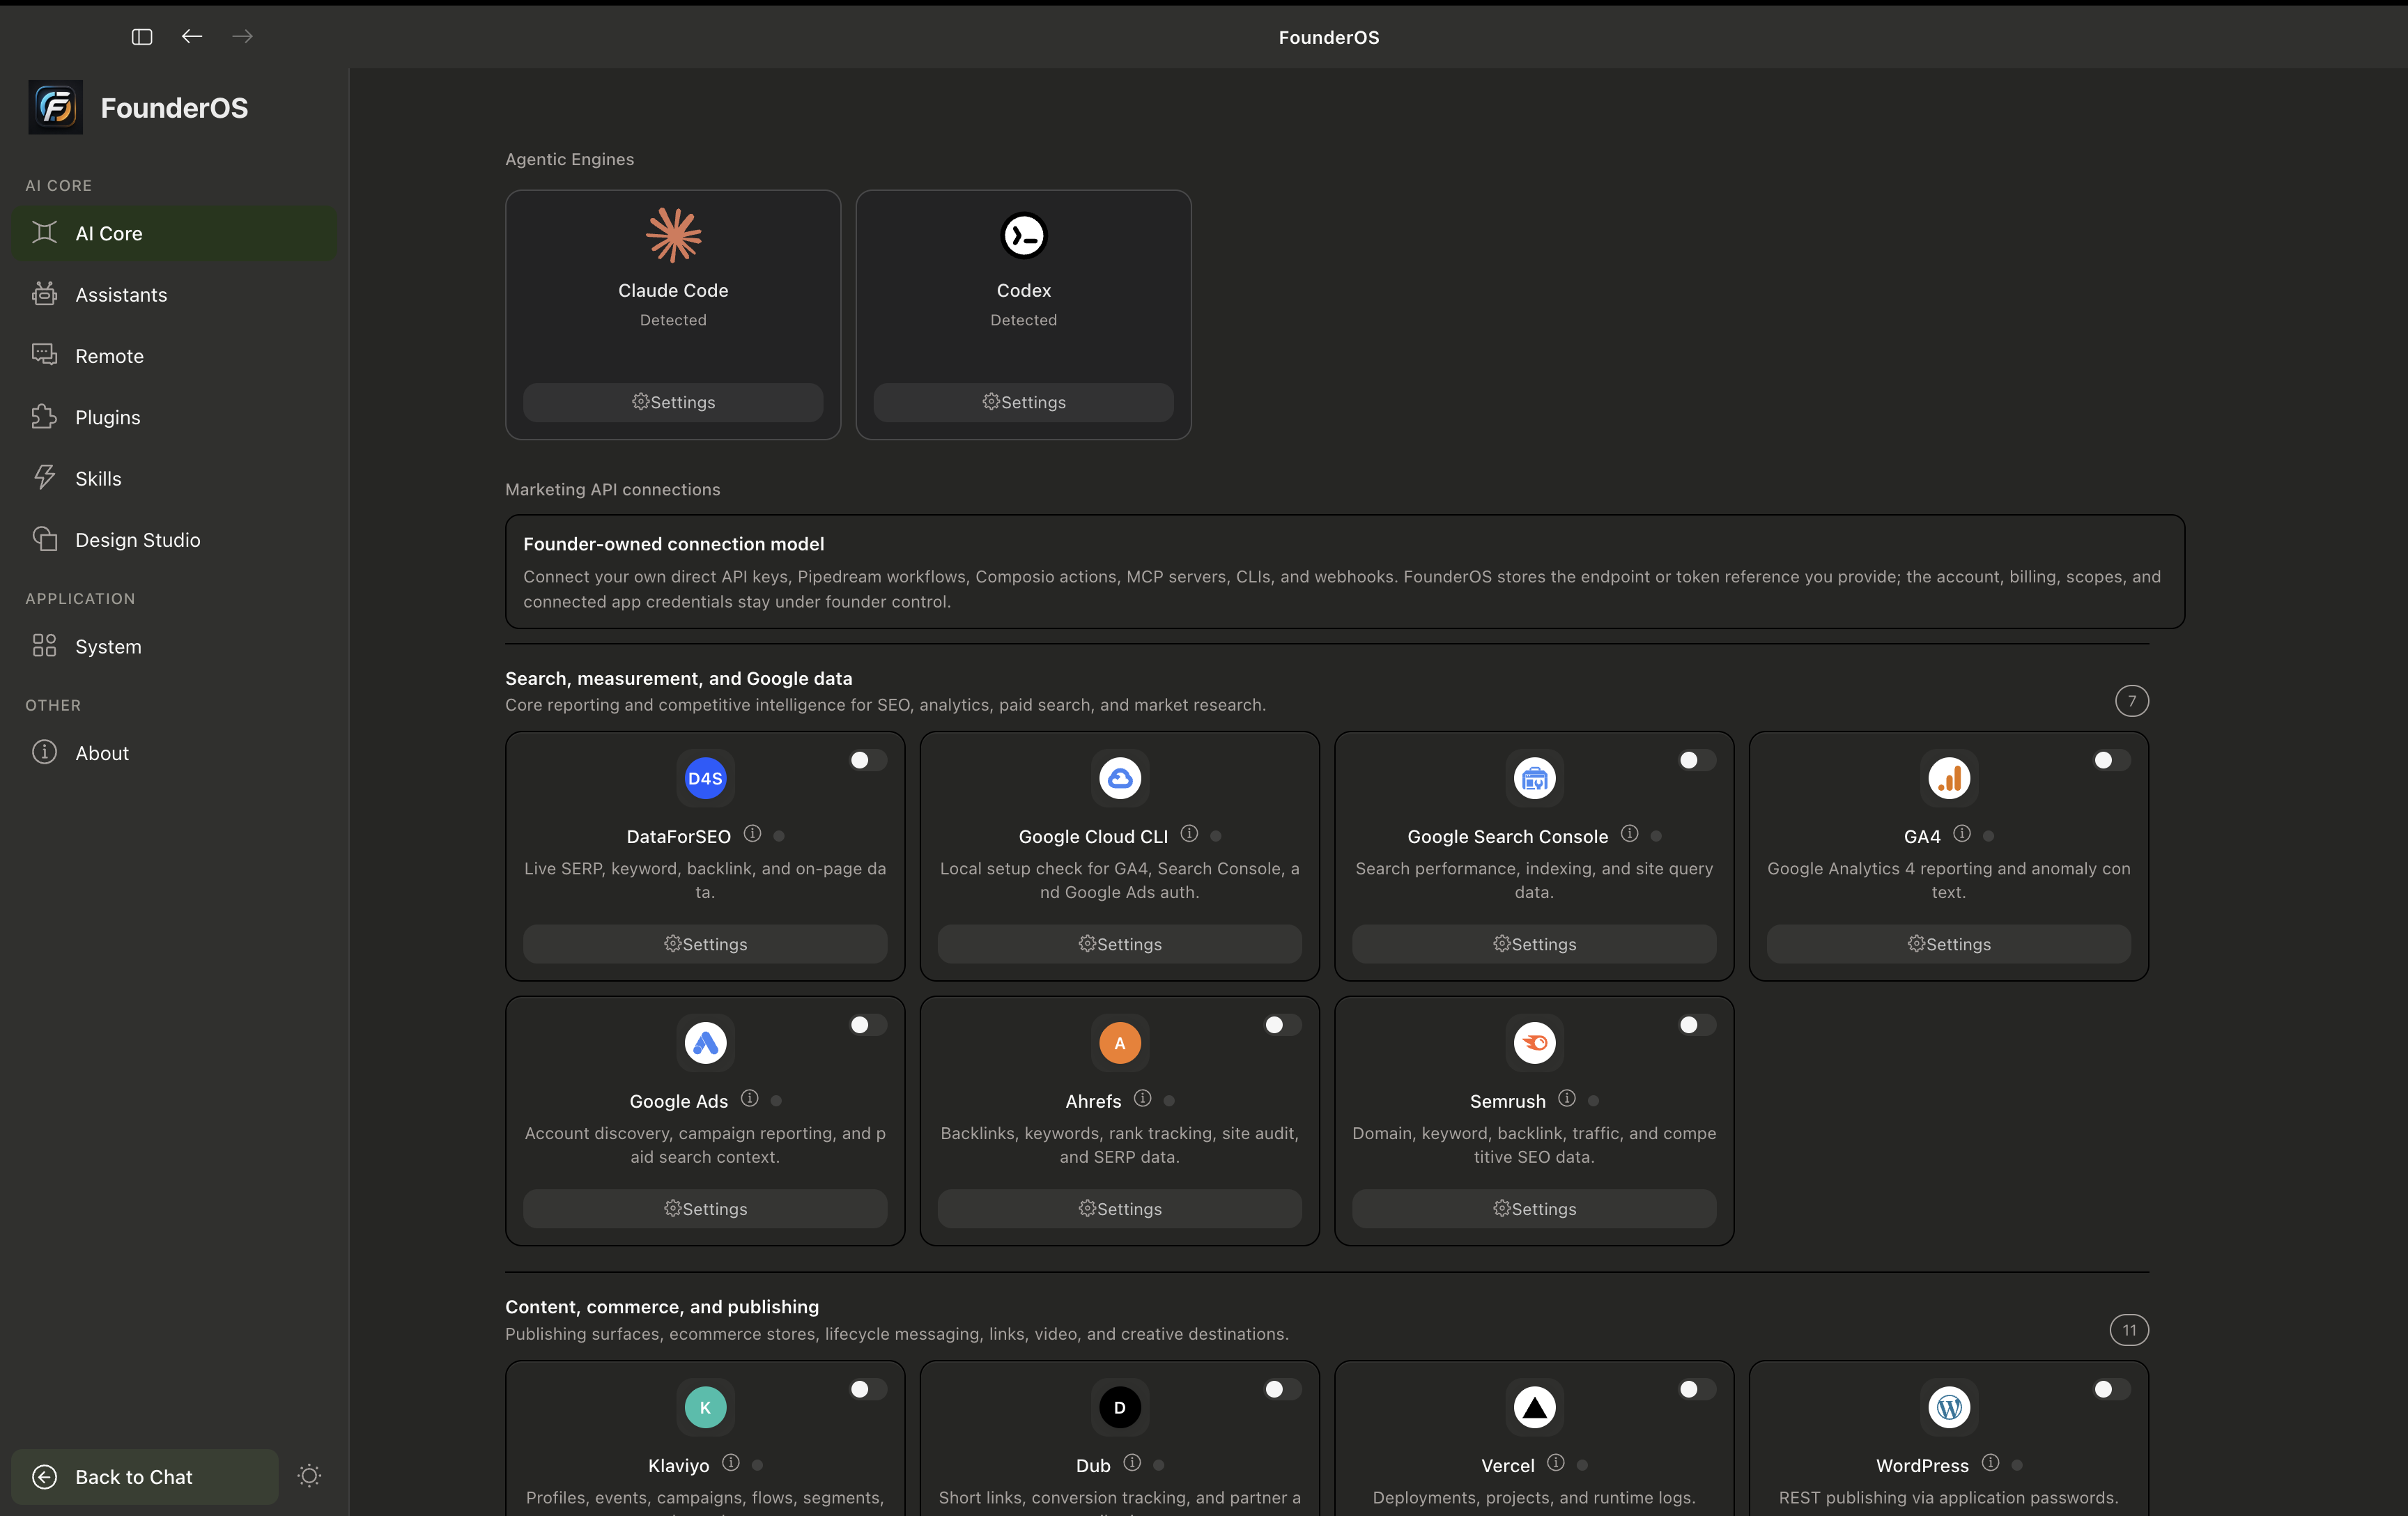The height and width of the screenshot is (1516, 2408).
Task: Open Claude Code Settings
Action: (x=673, y=402)
